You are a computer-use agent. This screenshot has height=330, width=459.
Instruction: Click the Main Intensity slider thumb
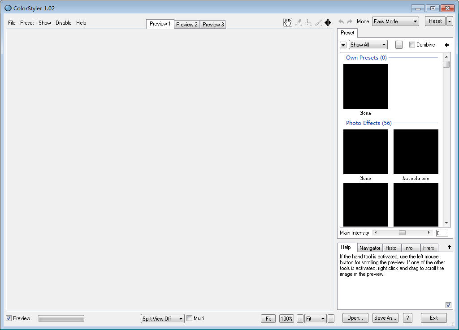point(402,233)
